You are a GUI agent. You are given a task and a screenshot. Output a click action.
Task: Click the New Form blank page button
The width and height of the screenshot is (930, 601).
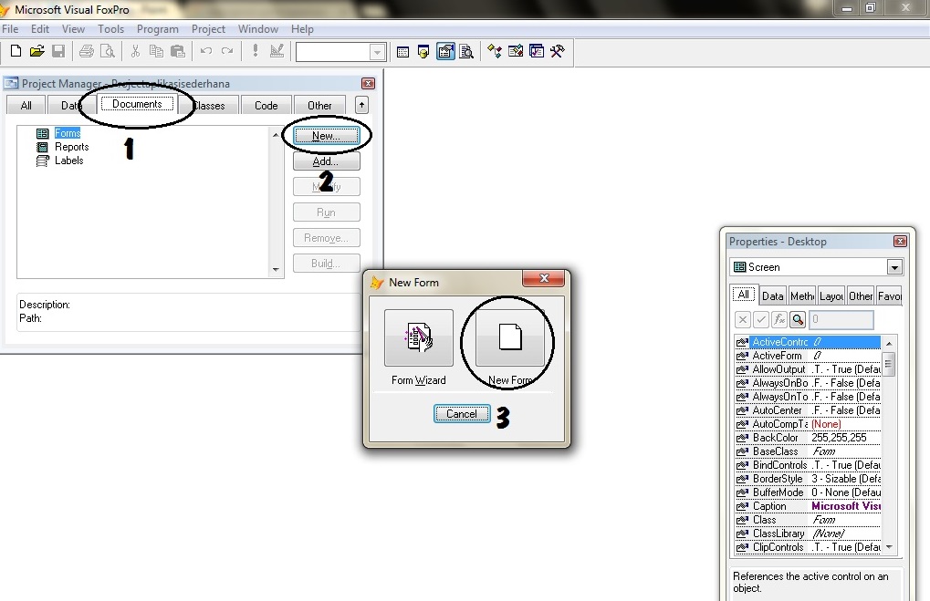510,337
